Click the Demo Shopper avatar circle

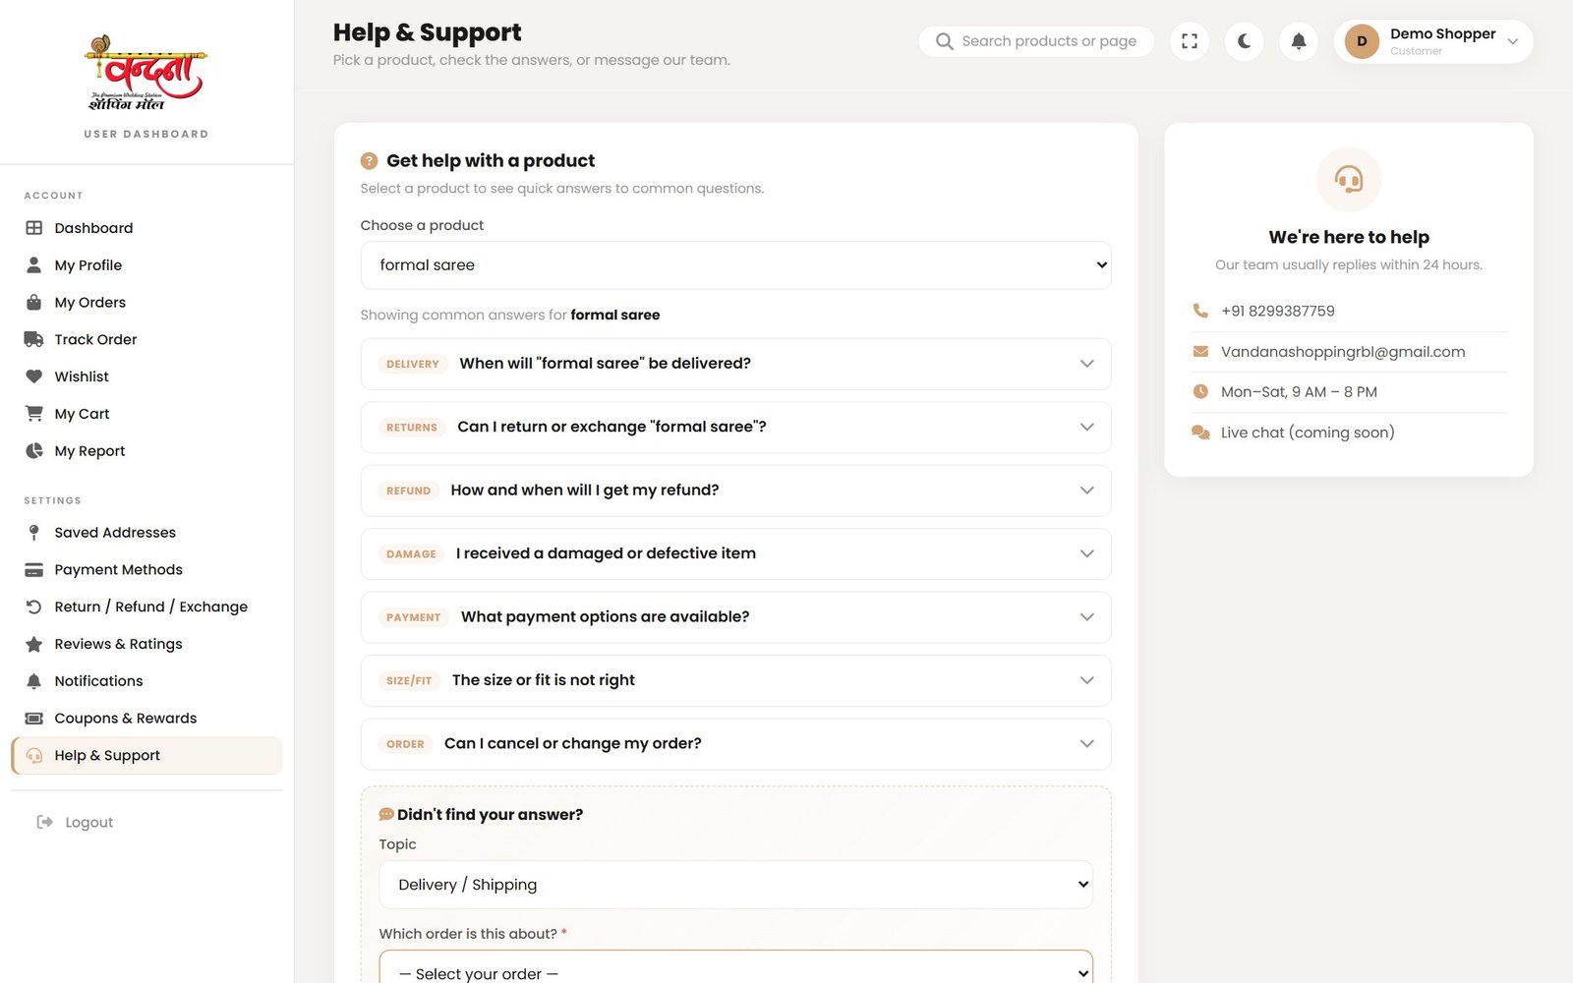1362,41
